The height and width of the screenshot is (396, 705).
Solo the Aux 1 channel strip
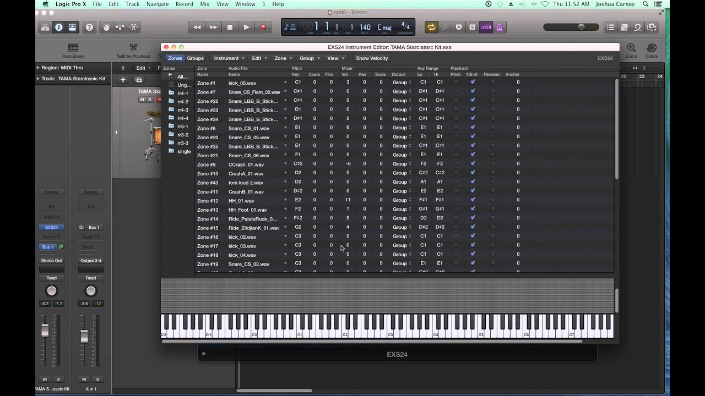click(x=97, y=380)
